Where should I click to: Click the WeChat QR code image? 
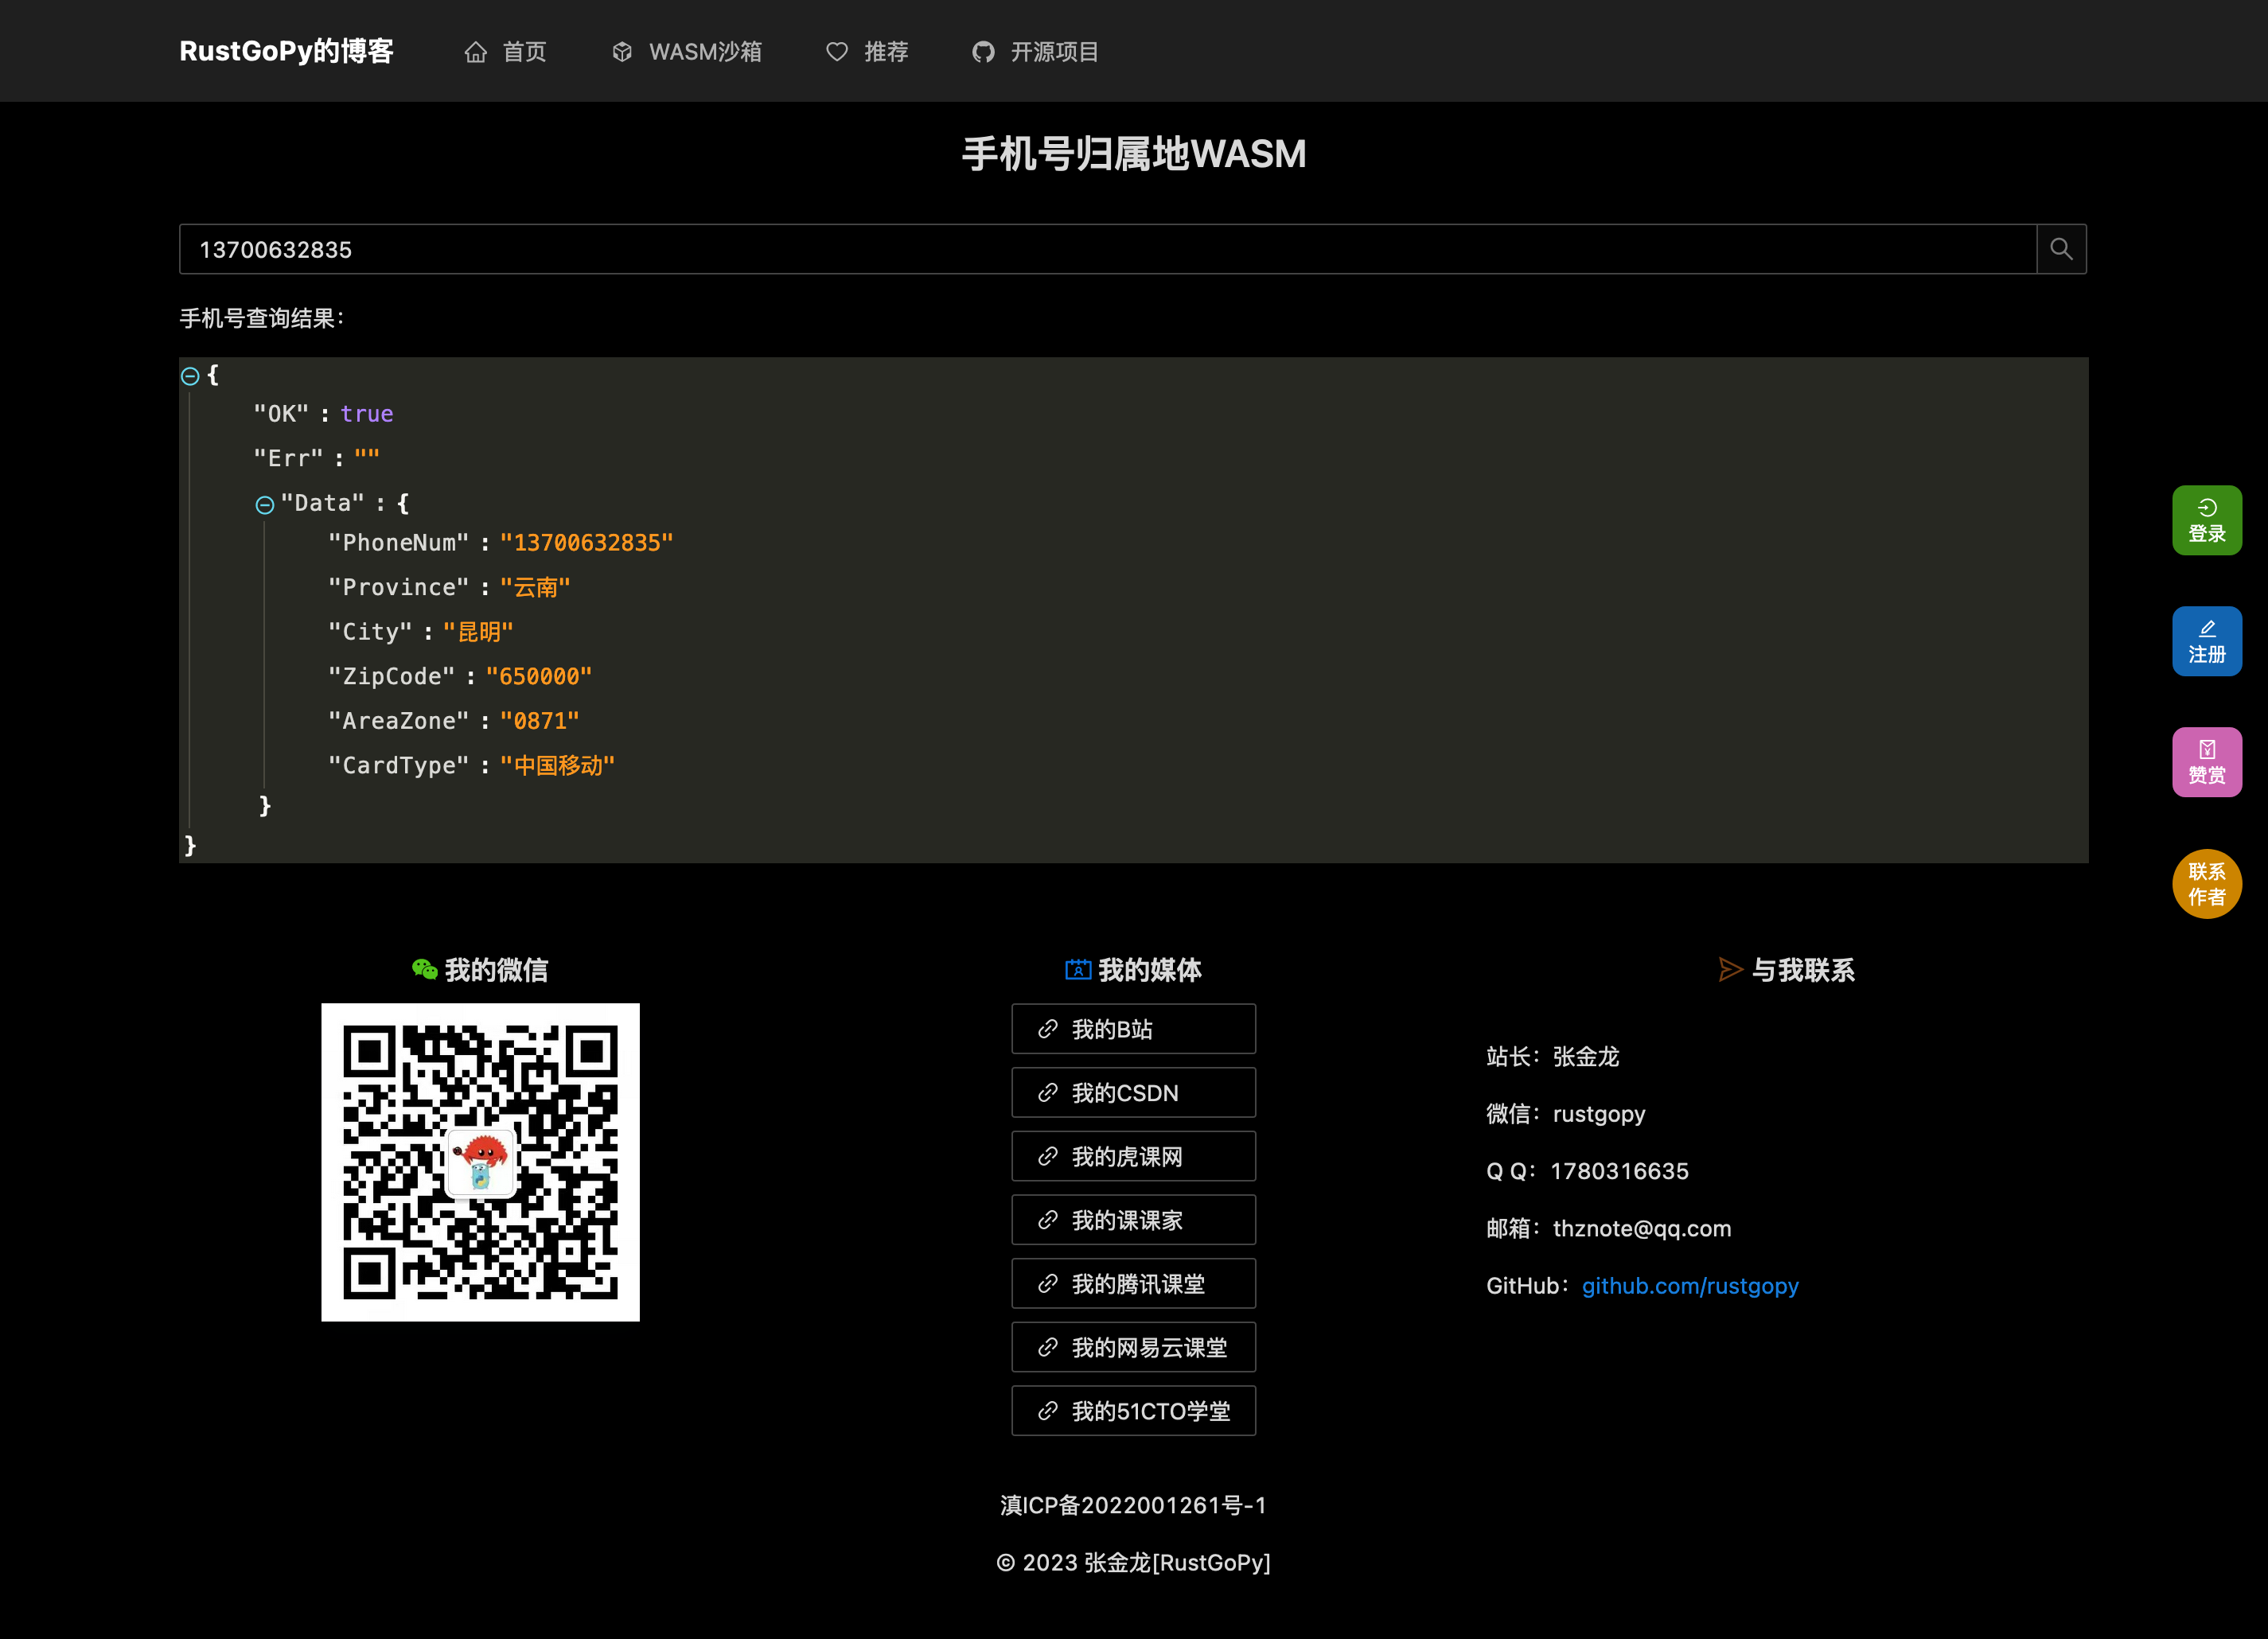[x=480, y=1162]
